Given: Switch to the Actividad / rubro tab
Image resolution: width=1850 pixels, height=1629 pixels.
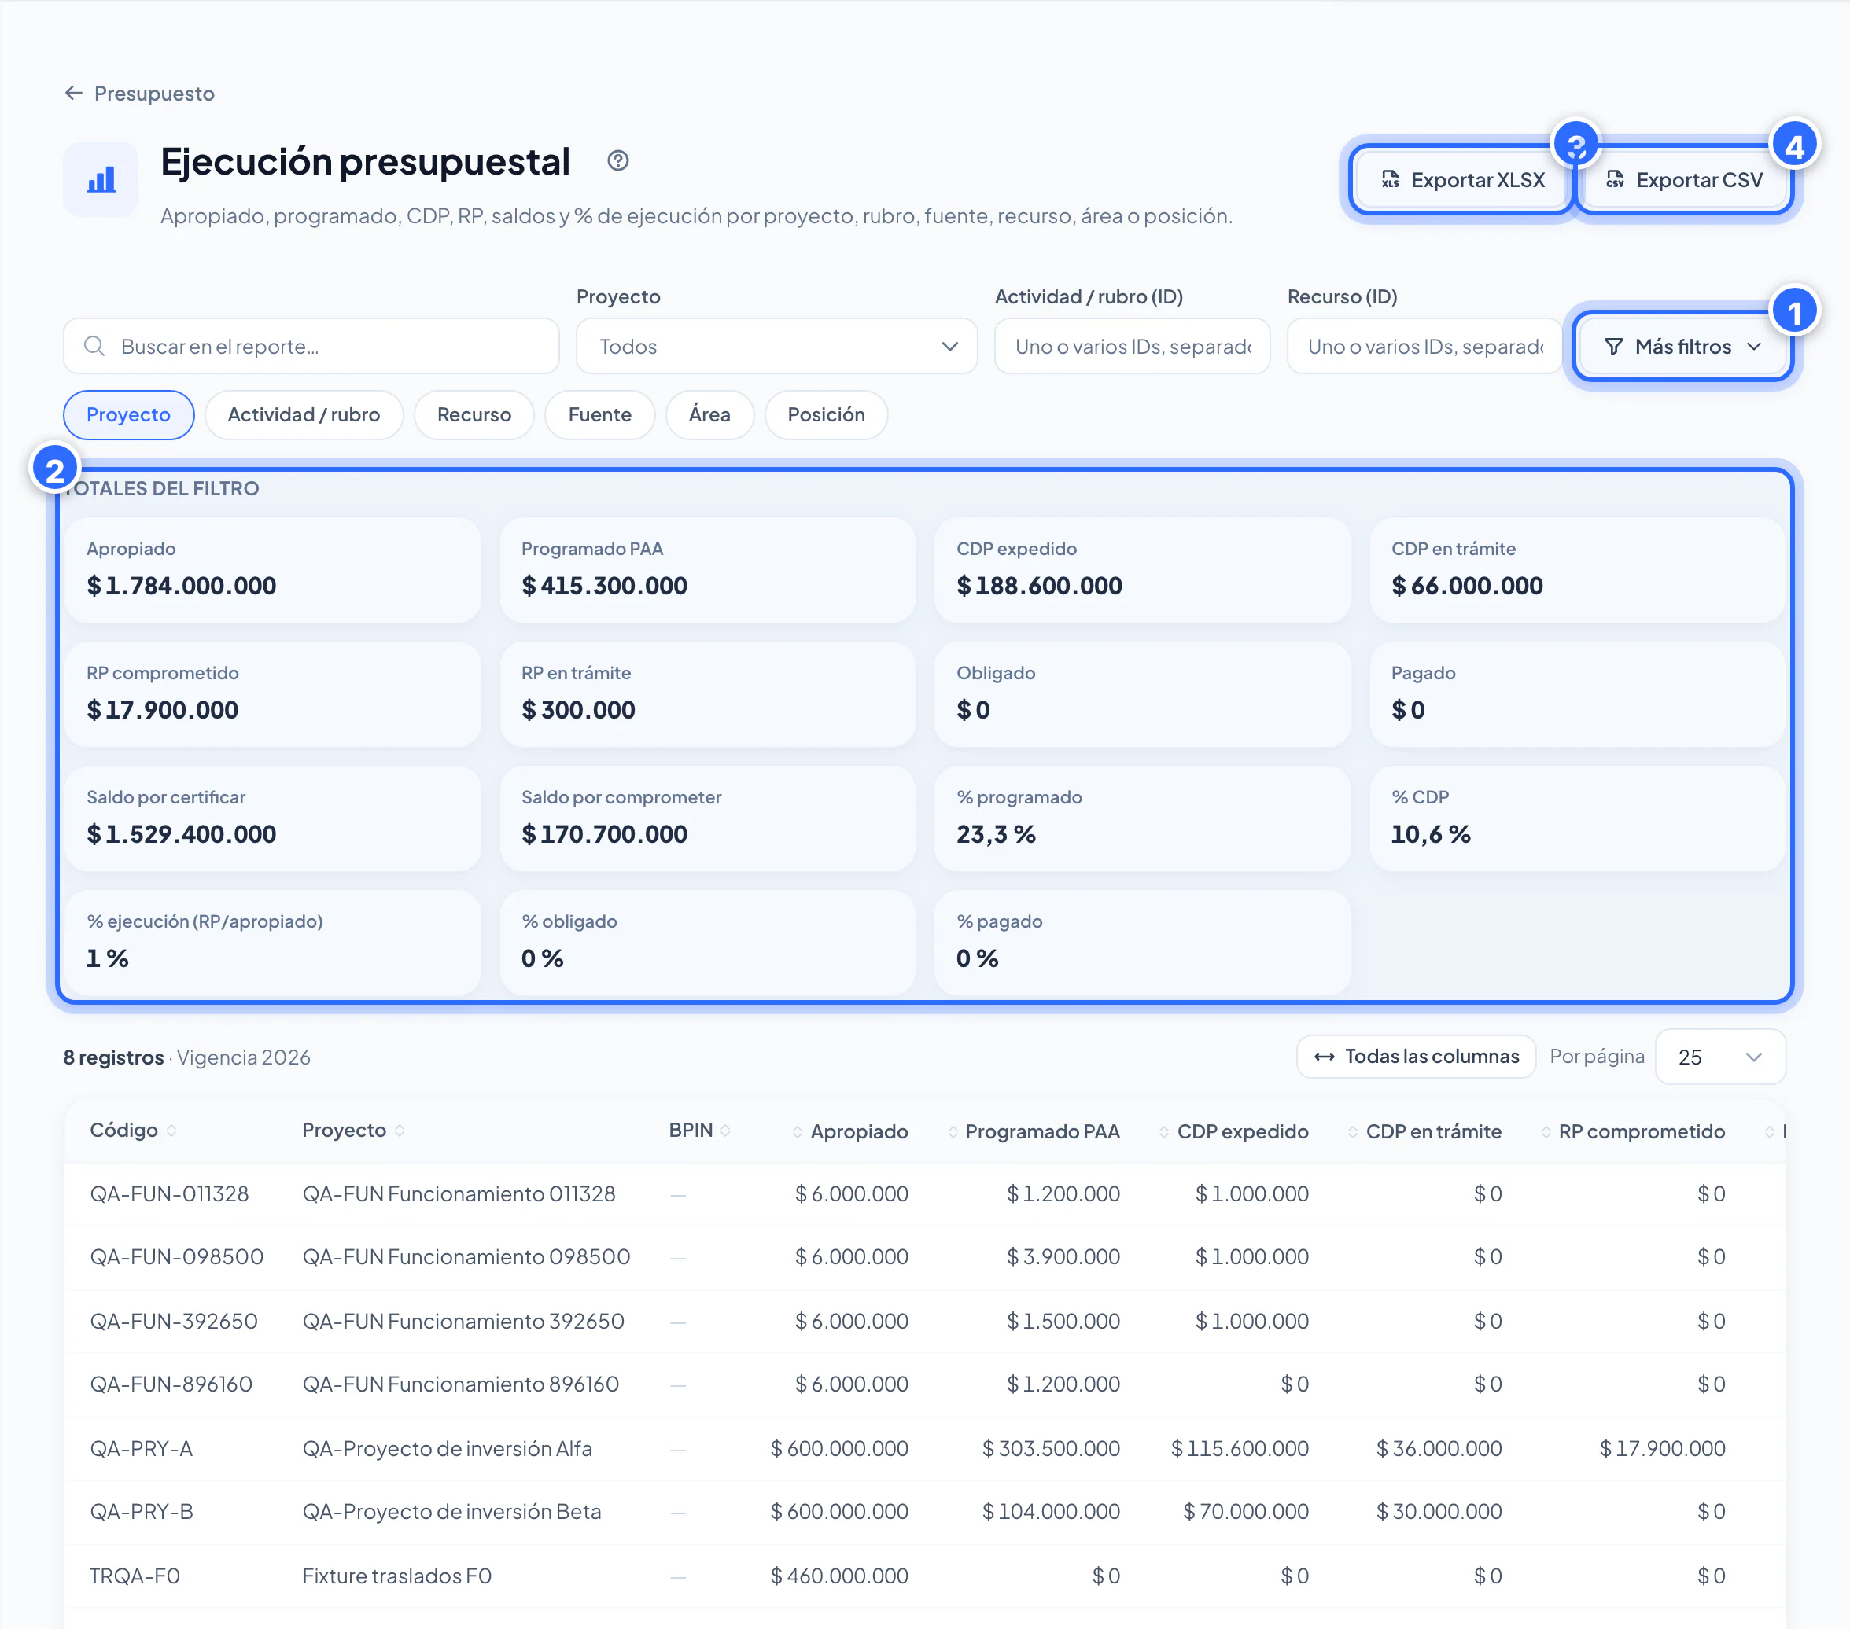Looking at the screenshot, I should (304, 414).
